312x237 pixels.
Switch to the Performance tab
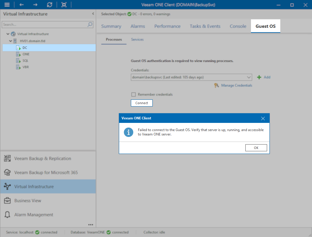[x=167, y=26]
